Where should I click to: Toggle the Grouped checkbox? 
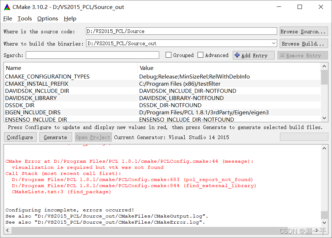click(x=168, y=55)
